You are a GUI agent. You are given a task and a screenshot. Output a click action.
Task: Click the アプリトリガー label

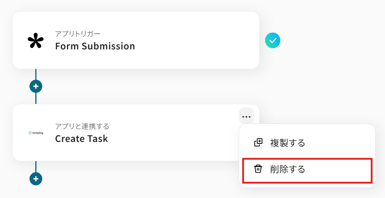pyautogui.click(x=78, y=34)
